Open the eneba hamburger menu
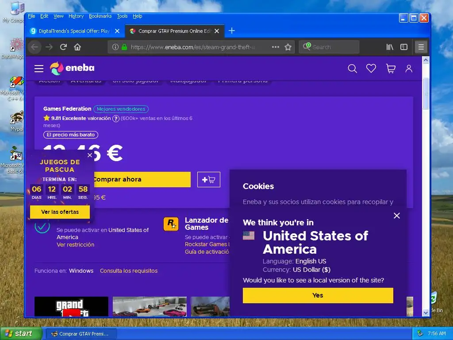Viewport: 453px width, 340px height. [x=39, y=69]
